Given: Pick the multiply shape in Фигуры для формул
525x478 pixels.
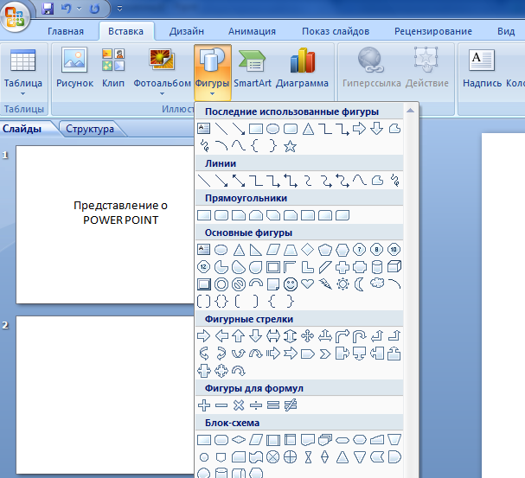Looking at the screenshot, I should [239, 405].
